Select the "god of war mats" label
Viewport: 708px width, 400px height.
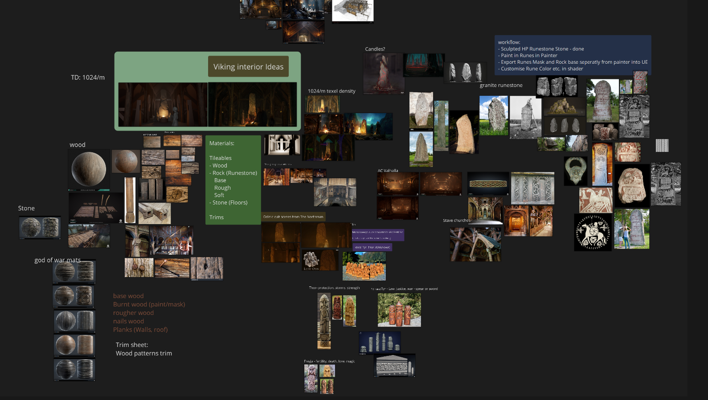(57, 260)
